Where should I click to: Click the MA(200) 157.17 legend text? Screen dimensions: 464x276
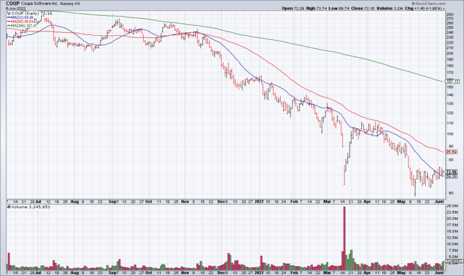(x=24, y=26)
